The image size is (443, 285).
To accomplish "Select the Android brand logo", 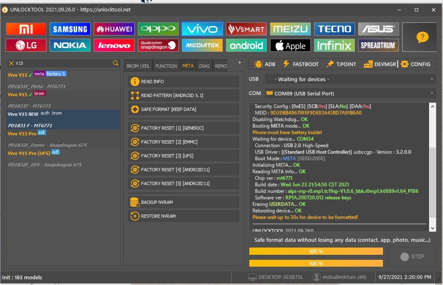I will pyautogui.click(x=246, y=45).
